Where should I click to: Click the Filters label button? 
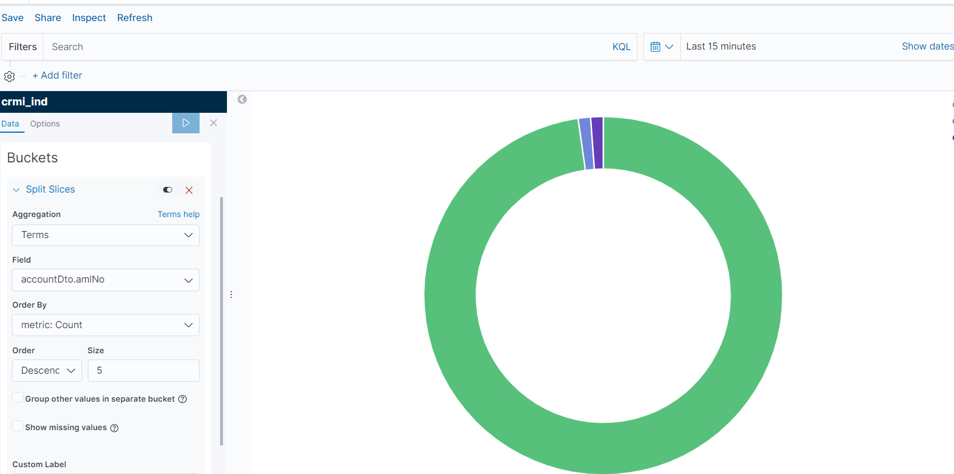click(23, 47)
